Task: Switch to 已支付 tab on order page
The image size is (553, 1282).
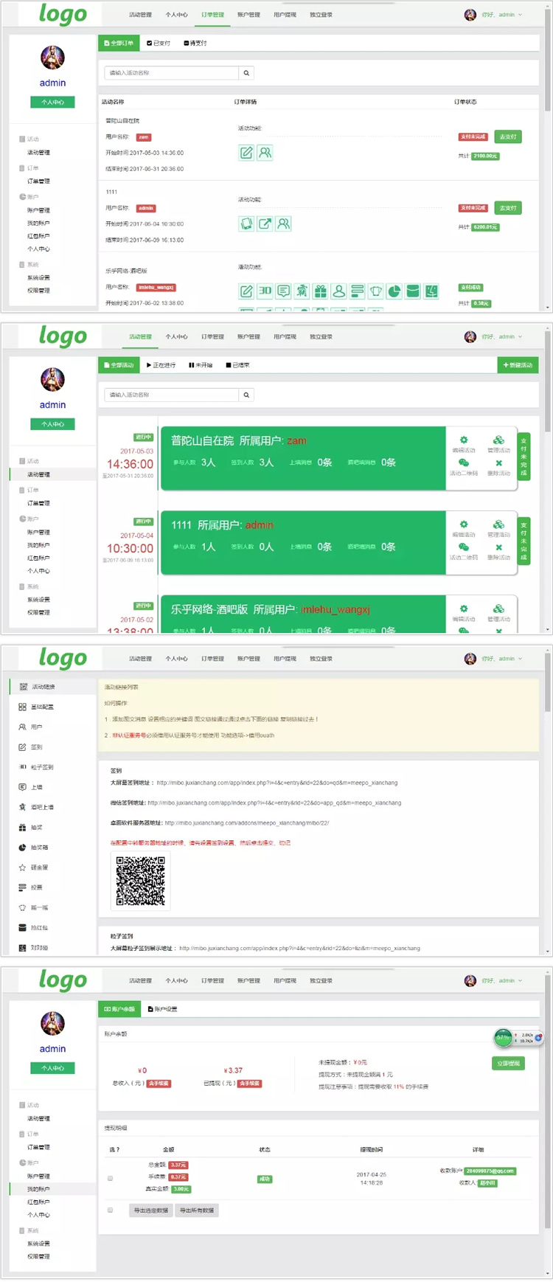Action: [x=159, y=43]
